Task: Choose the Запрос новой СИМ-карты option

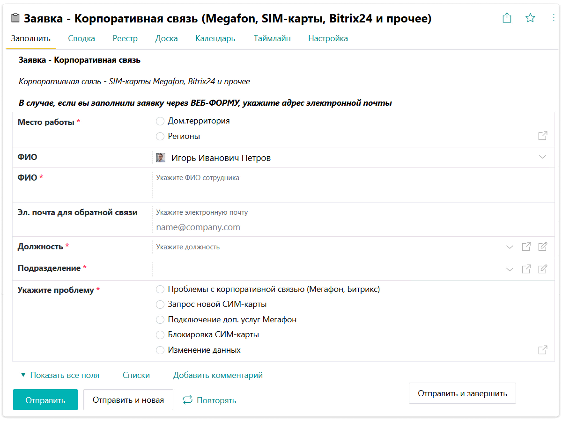Action: pos(160,305)
